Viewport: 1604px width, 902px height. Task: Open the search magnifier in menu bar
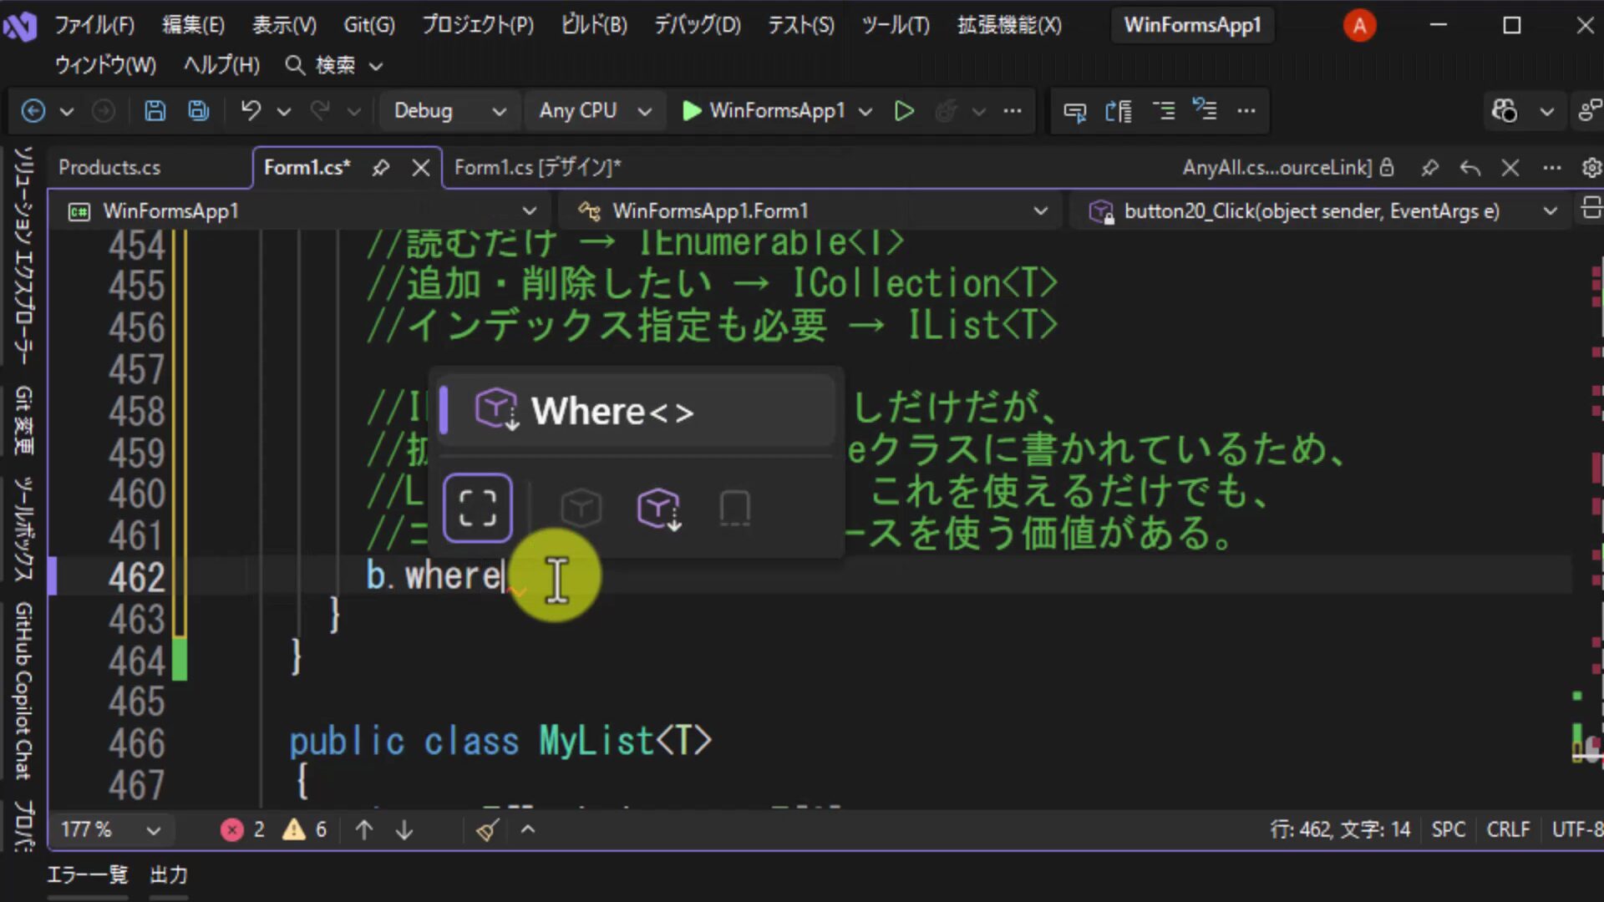[x=295, y=65]
